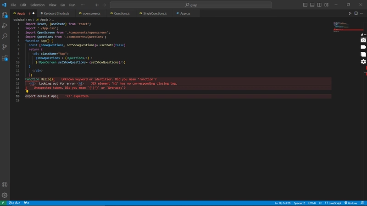367x206 pixels.
Task: Open the Accounts menu icon
Action: 5,184
